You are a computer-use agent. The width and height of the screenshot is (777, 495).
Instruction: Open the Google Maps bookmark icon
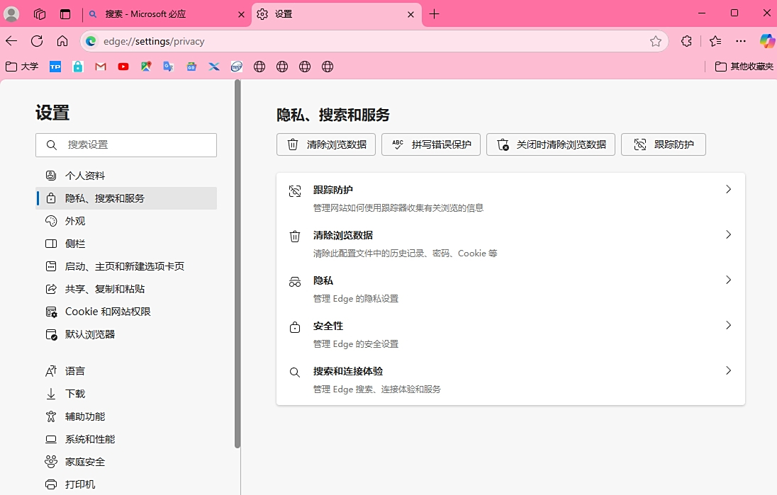pyautogui.click(x=146, y=67)
